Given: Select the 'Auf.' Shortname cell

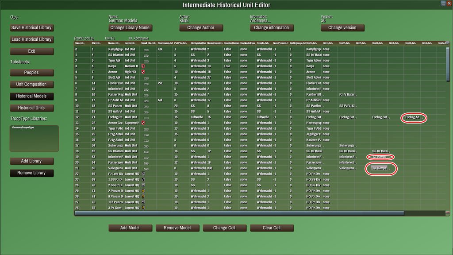Looking at the screenshot, I should 160,100.
